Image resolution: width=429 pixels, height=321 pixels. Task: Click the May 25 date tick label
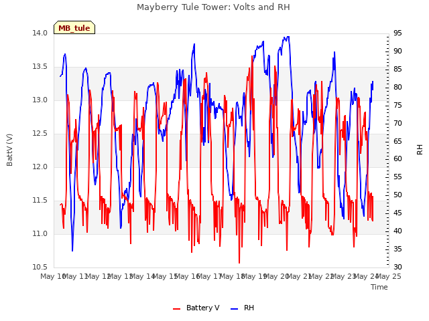coord(389,276)
